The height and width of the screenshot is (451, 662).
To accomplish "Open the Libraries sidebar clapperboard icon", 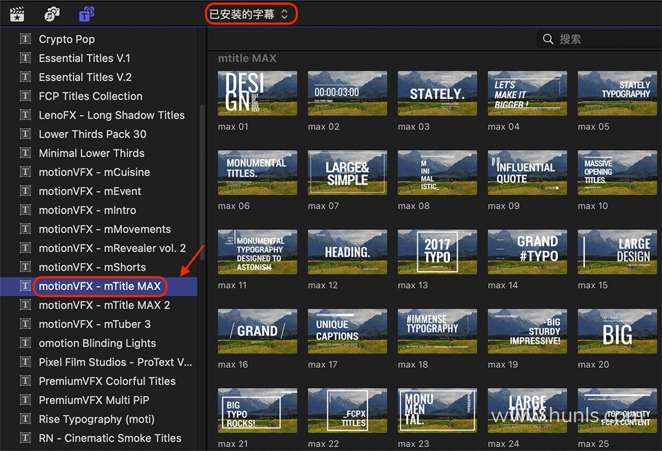I will [x=17, y=14].
